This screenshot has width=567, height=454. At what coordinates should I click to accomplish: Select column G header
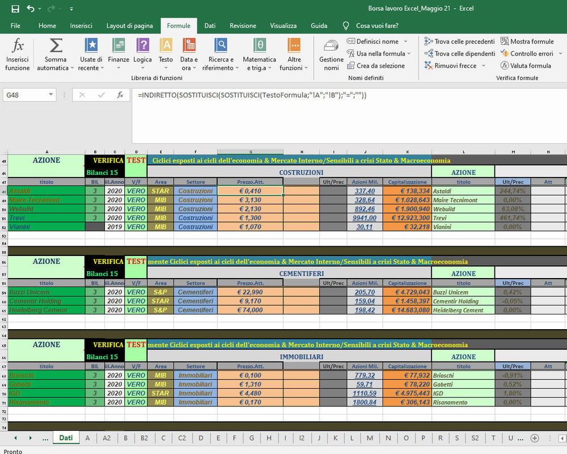click(x=250, y=152)
